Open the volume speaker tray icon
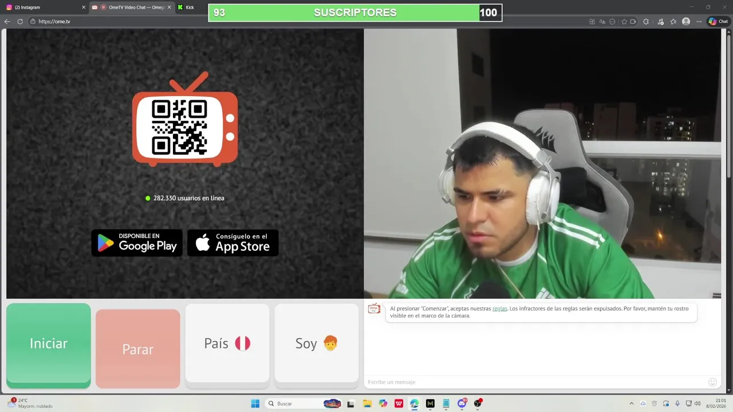The image size is (733, 412). [x=697, y=403]
